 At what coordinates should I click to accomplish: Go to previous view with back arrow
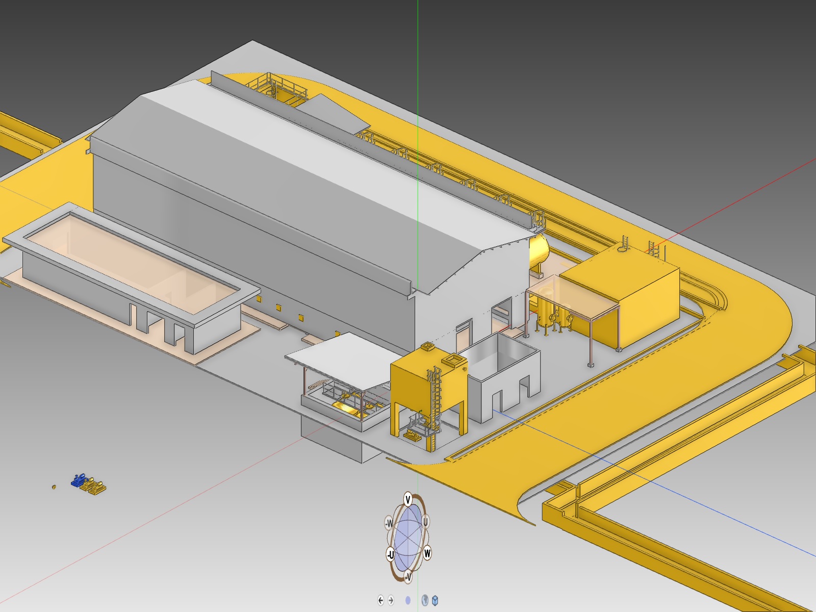(x=380, y=600)
